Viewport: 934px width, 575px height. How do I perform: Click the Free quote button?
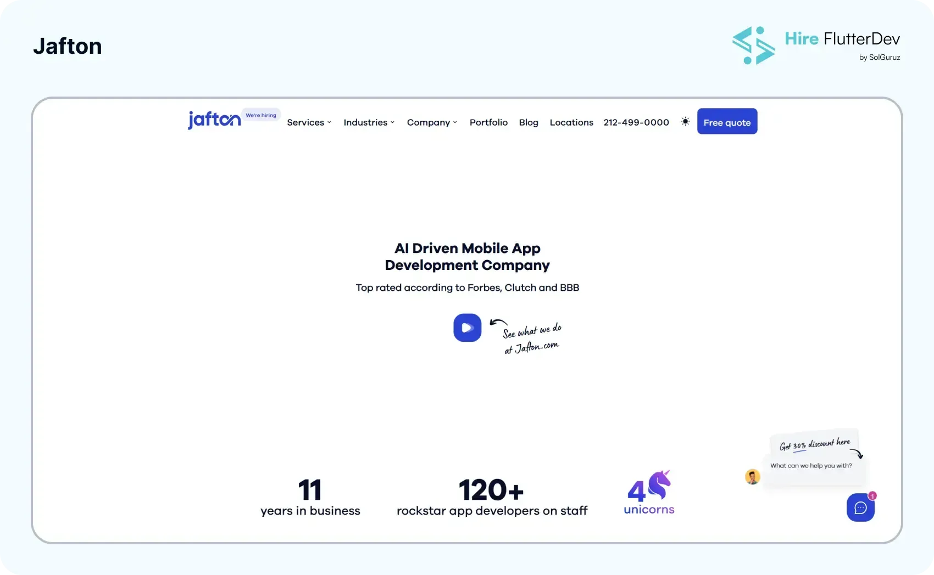[x=727, y=121]
